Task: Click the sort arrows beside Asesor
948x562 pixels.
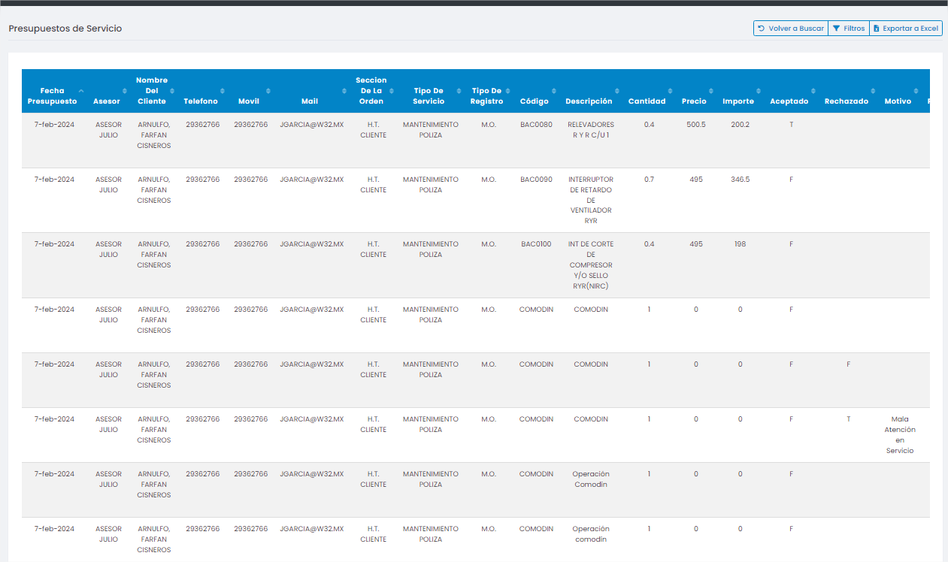Action: (x=124, y=91)
